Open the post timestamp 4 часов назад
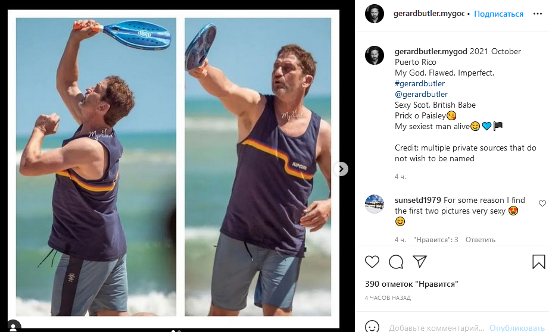This screenshot has width=549, height=332. (388, 297)
